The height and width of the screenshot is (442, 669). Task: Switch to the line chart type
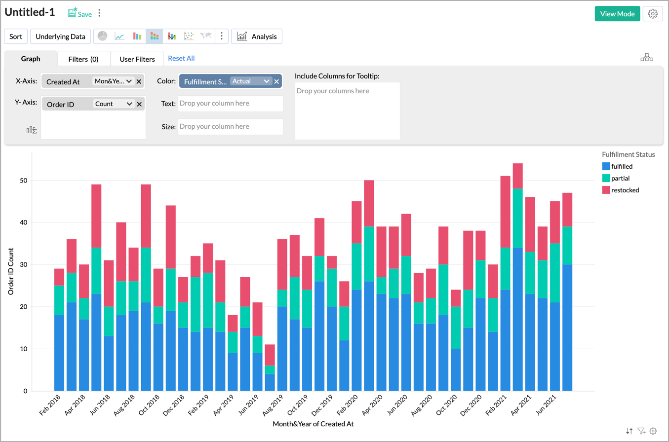119,36
